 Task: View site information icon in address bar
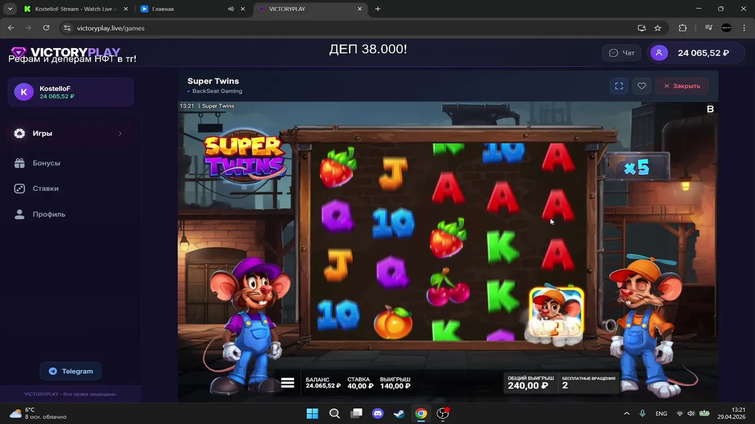pyautogui.click(x=67, y=28)
